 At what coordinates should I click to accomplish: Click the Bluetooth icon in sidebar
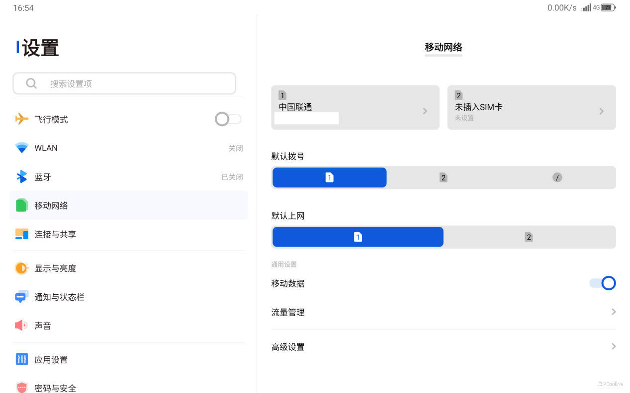click(21, 177)
